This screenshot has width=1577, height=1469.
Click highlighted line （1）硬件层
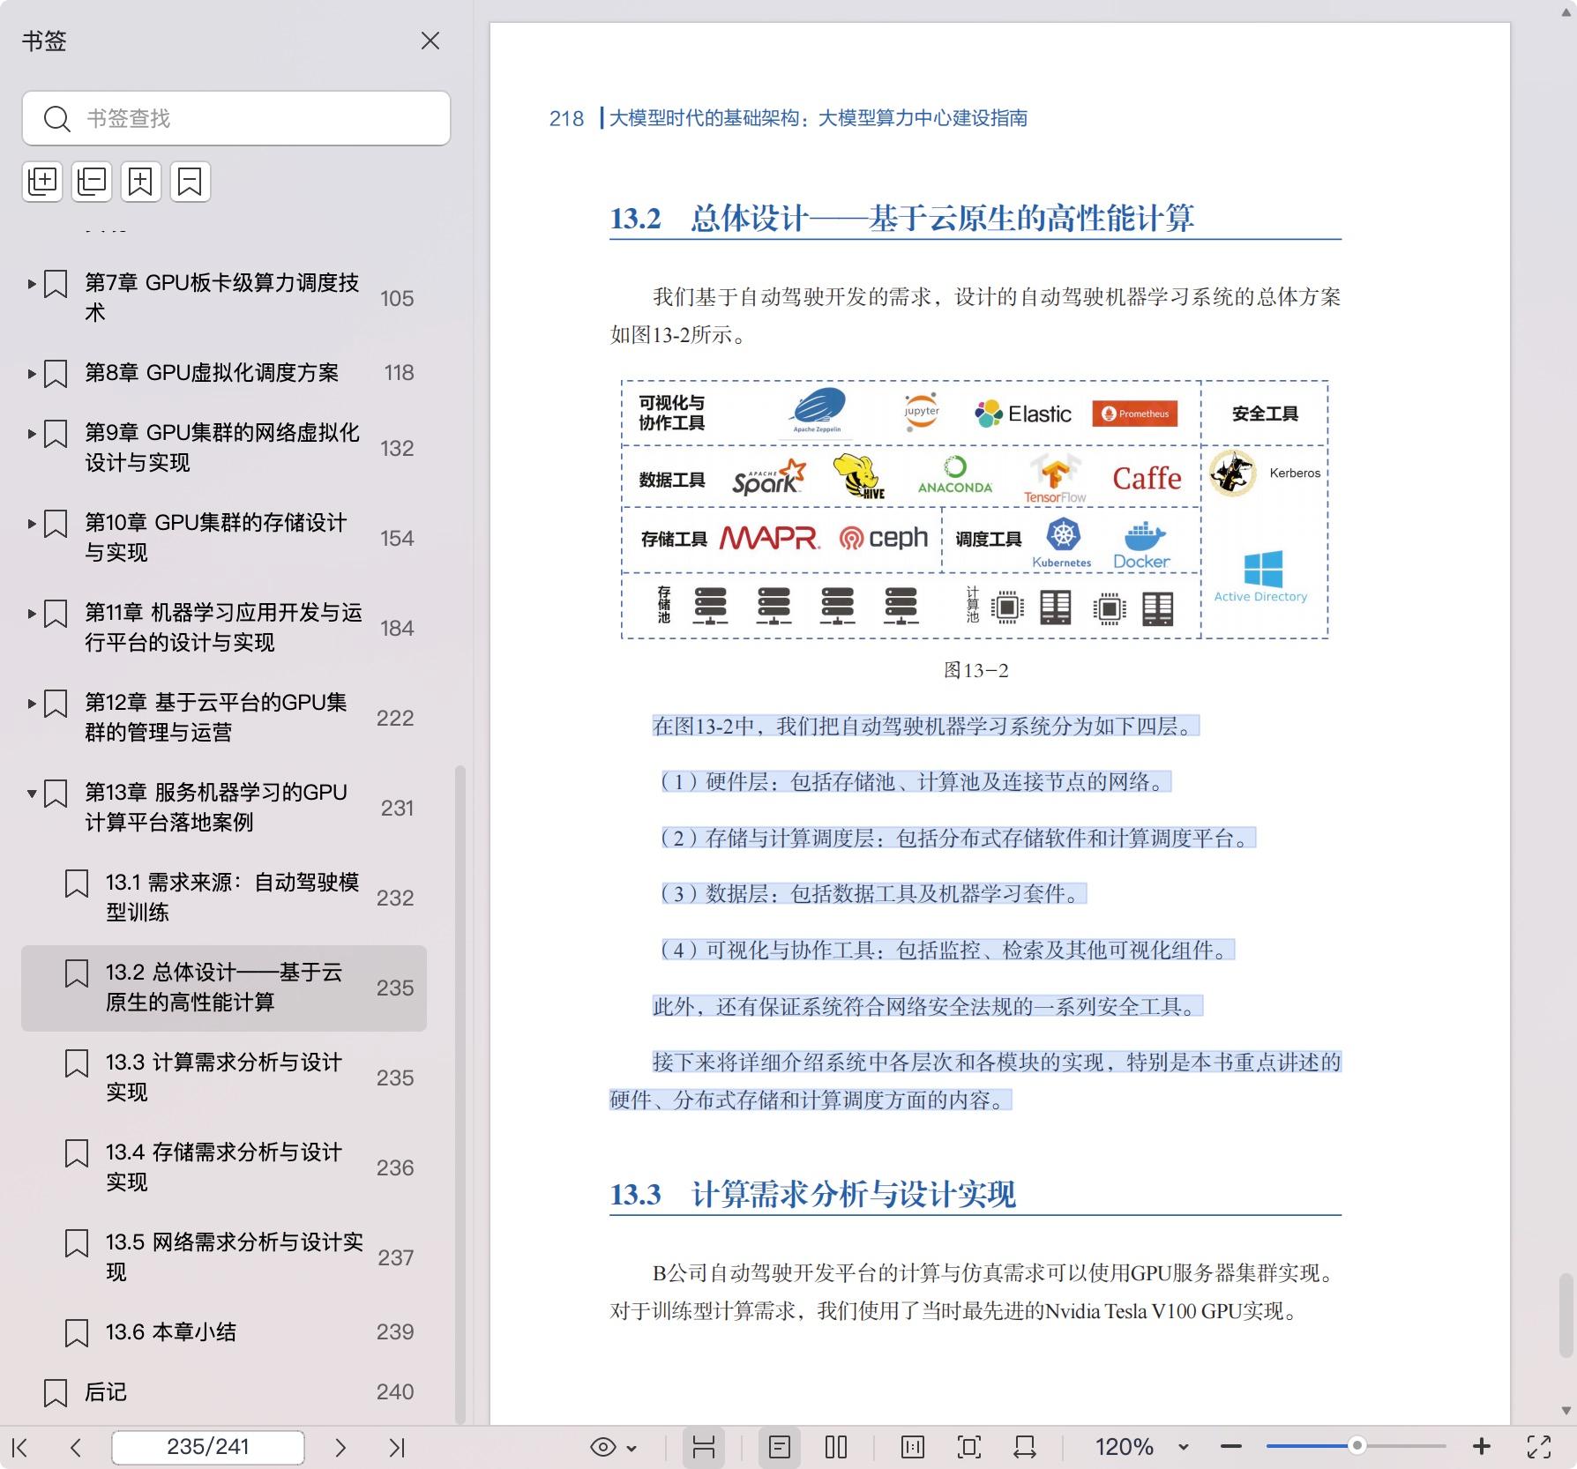[x=916, y=781]
